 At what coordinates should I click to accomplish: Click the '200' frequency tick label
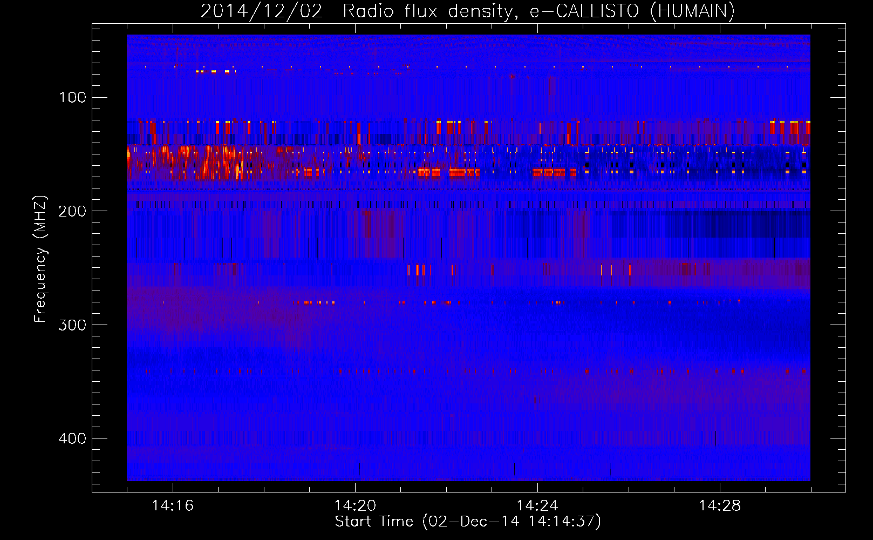coord(72,211)
